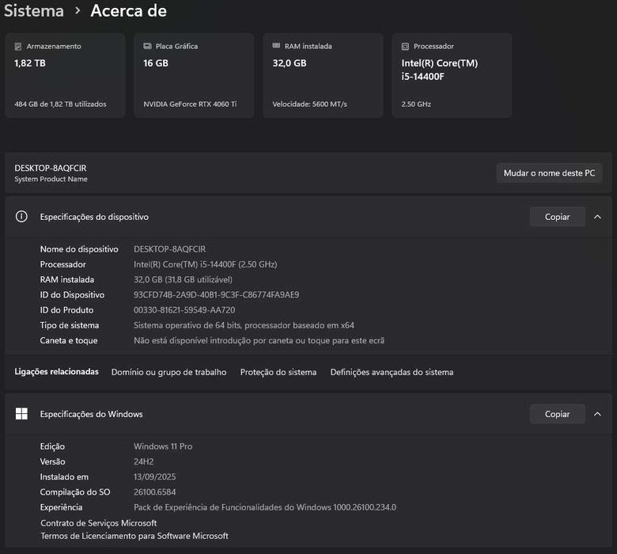Open Definições avançadas do sistema link
Screen dimensions: 617x554
[392, 372]
